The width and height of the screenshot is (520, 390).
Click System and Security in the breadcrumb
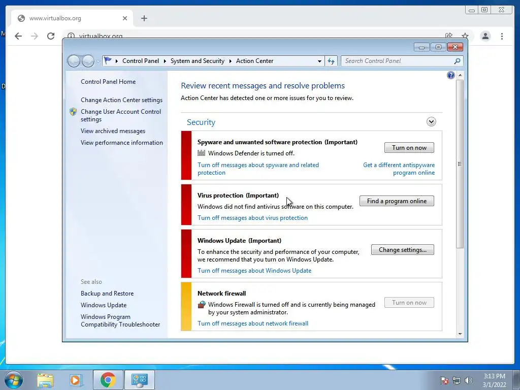pyautogui.click(x=198, y=61)
